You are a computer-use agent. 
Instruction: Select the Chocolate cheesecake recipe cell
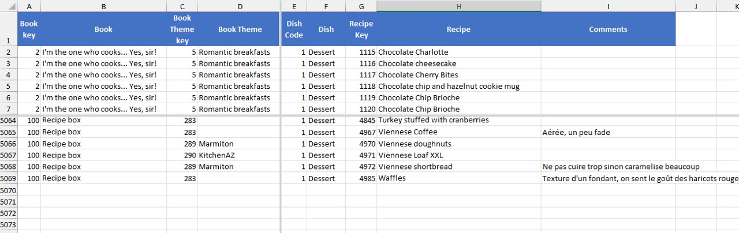click(458, 63)
